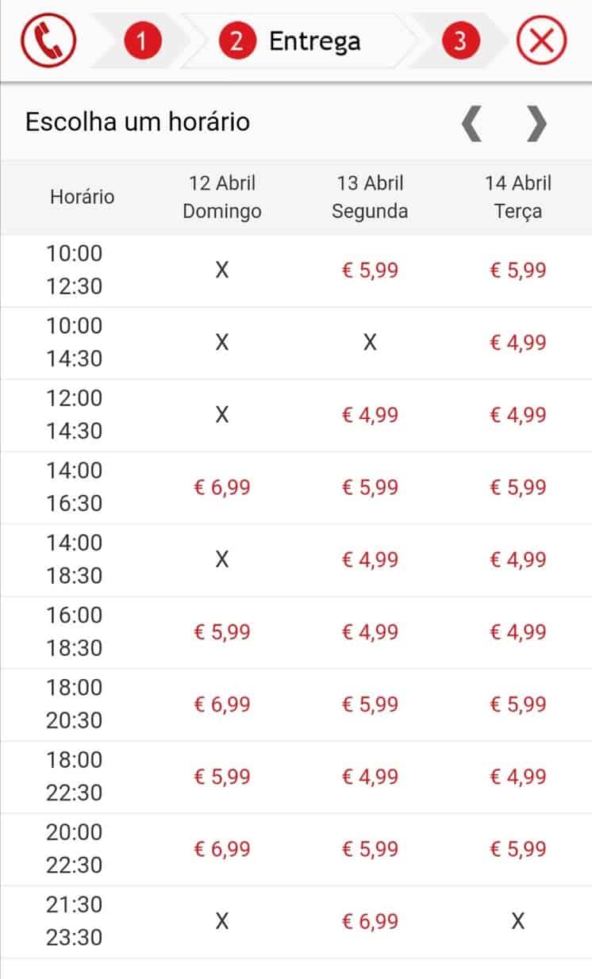Select Sunday 16:00-18:30 slot € 5,99
This screenshot has width=592, height=979.
[x=222, y=632]
